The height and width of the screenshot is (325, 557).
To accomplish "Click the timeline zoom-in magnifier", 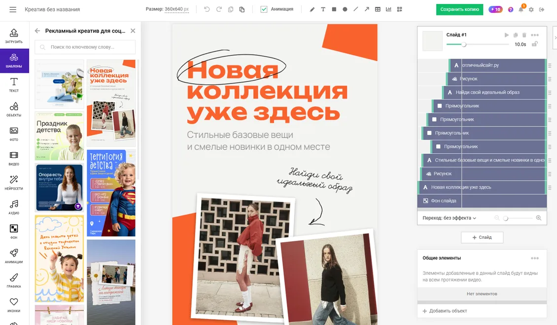I will pos(539,218).
